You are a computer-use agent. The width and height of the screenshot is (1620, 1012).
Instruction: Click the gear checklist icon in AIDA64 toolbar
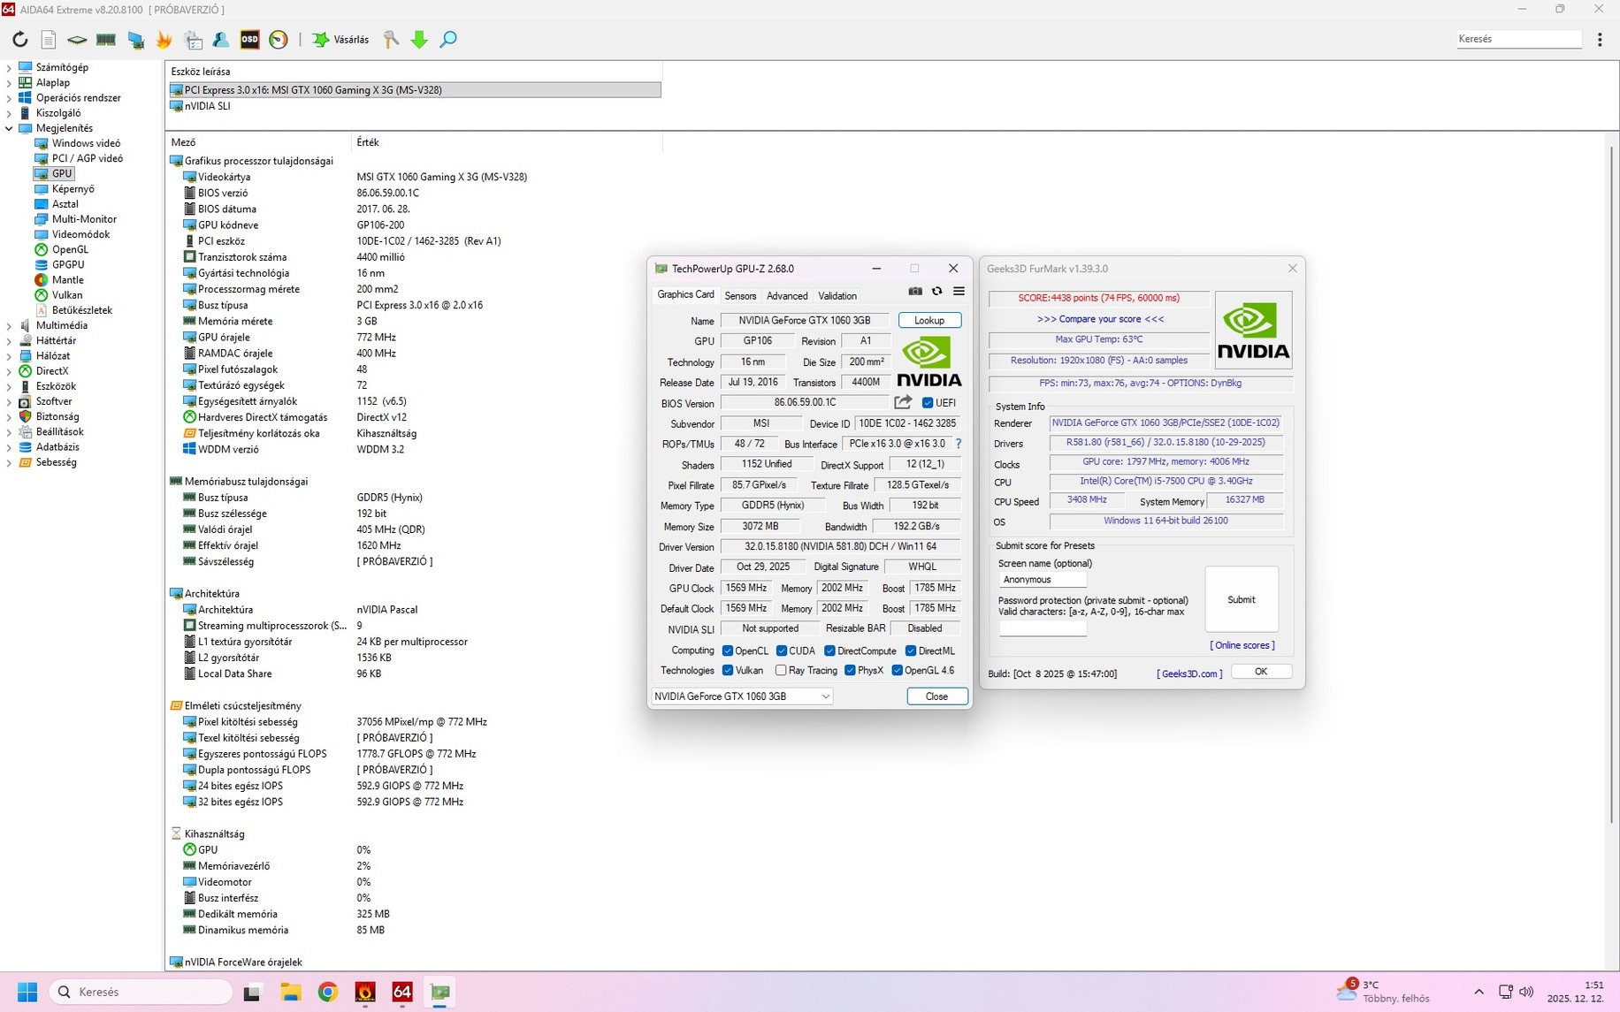pyautogui.click(x=193, y=40)
